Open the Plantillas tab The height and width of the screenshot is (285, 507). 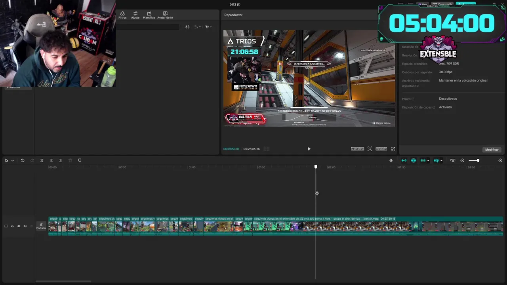pyautogui.click(x=149, y=15)
